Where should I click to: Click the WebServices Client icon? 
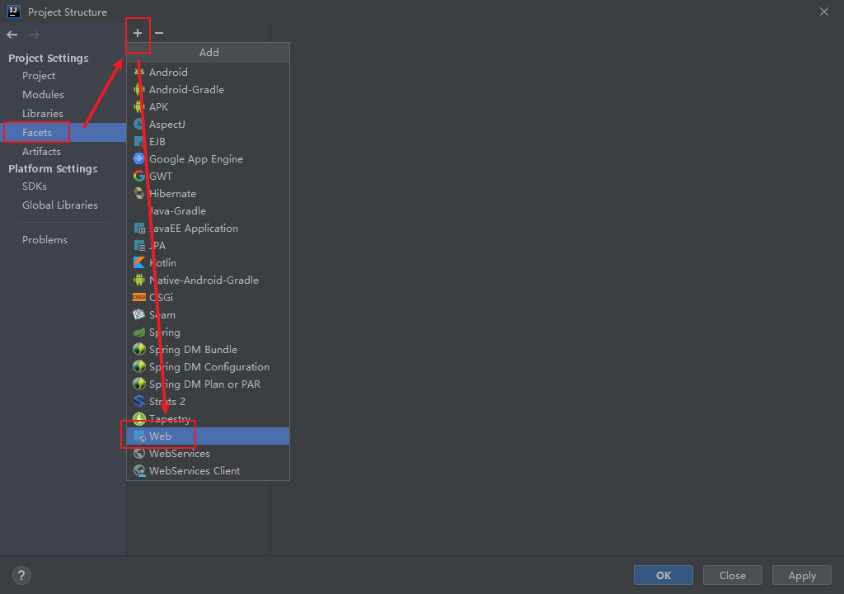click(139, 470)
